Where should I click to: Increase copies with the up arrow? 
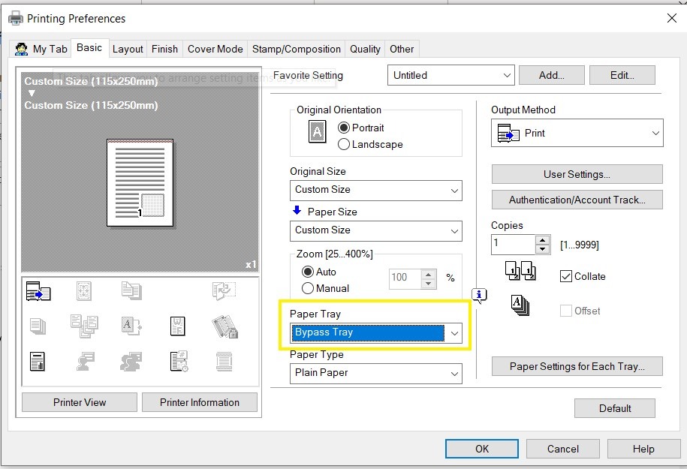543,240
